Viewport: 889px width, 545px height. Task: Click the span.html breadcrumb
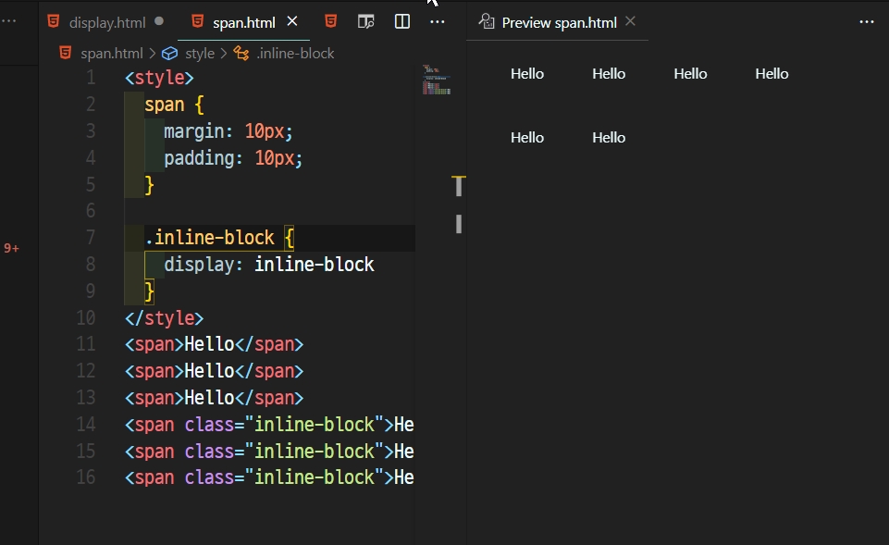112,54
